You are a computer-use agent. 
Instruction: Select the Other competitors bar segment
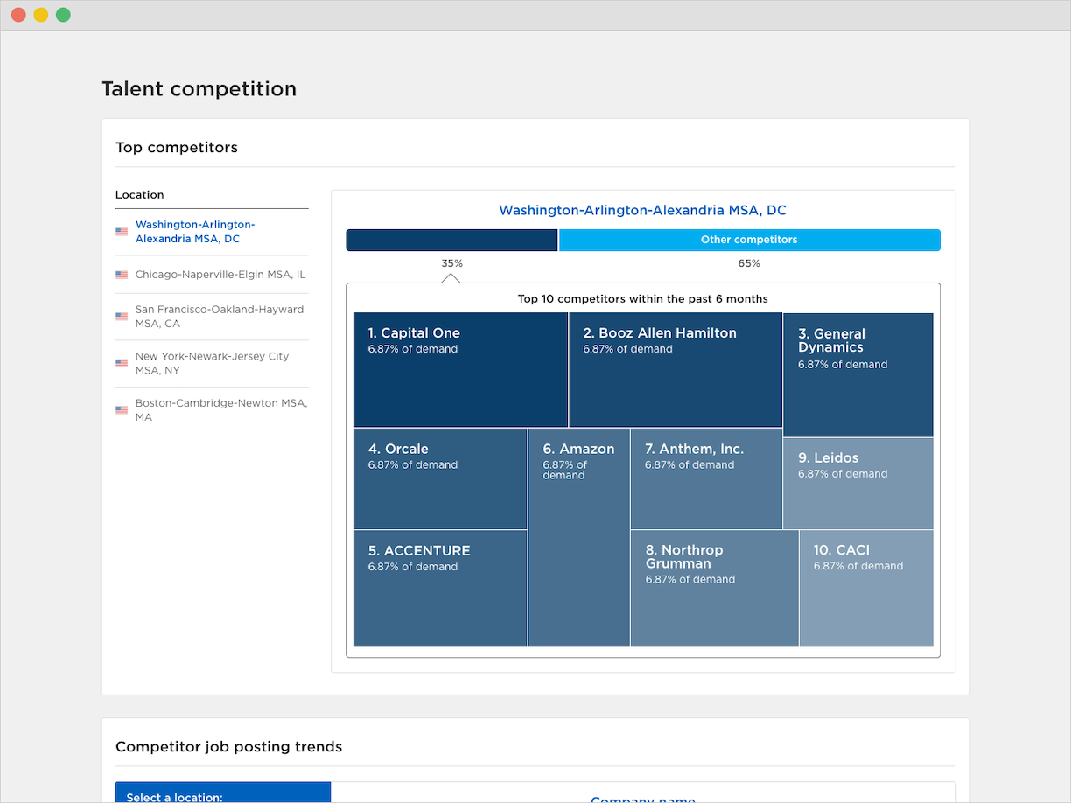tap(750, 240)
